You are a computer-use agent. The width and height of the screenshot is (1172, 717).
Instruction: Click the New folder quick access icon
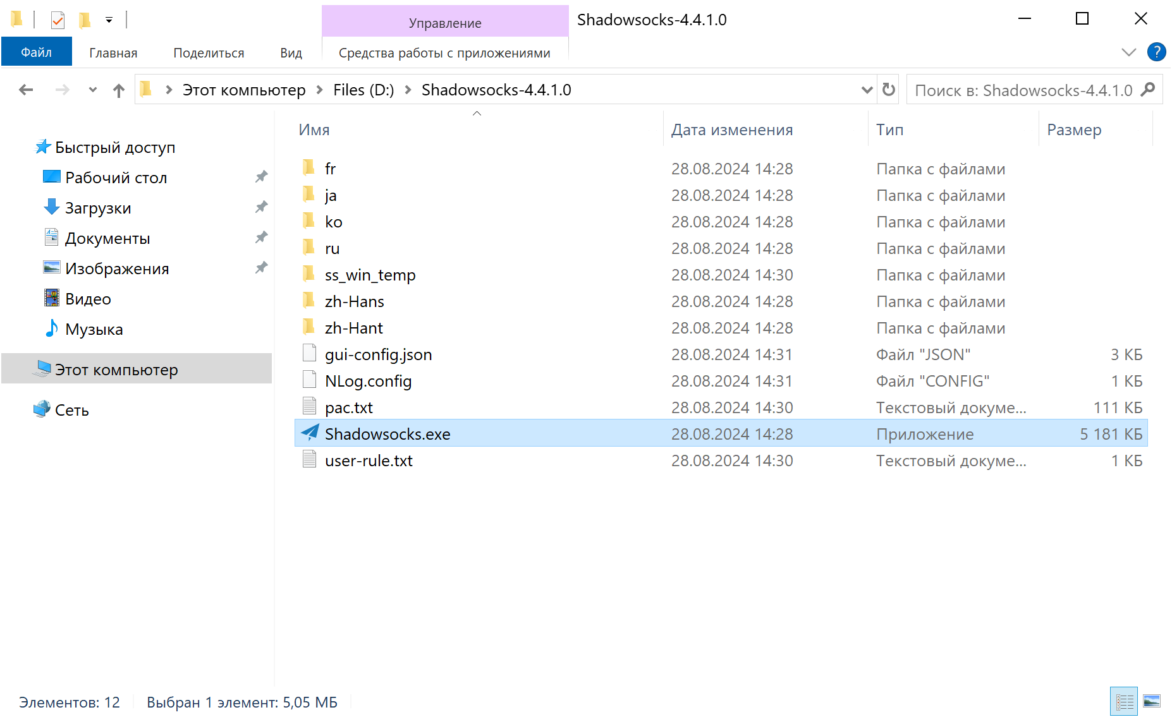click(x=84, y=20)
